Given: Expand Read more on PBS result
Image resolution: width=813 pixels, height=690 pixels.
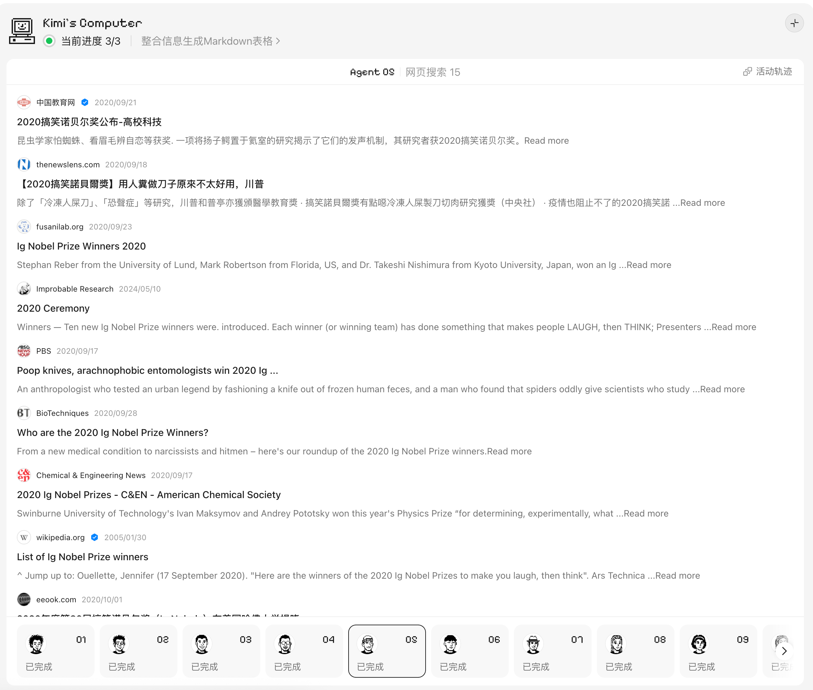Looking at the screenshot, I should (x=722, y=389).
